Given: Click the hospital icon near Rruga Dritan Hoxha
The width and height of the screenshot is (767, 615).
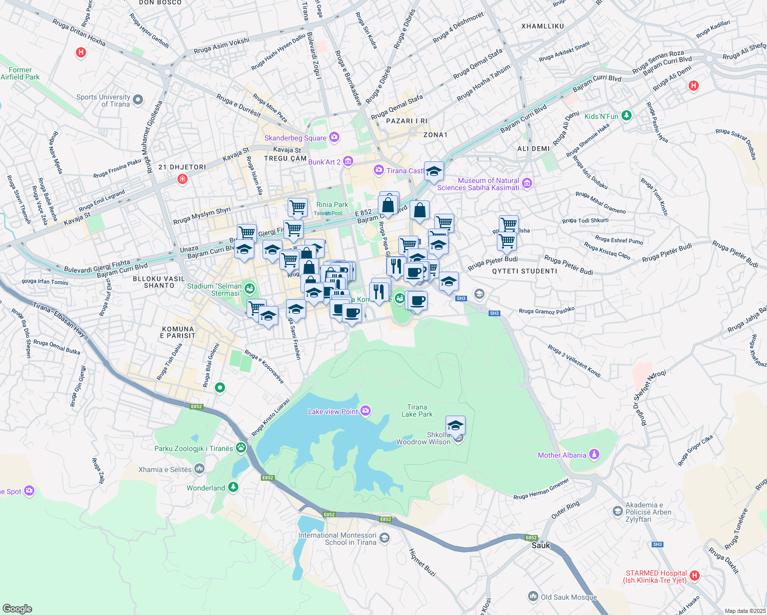Looking at the screenshot, I should 81,52.
